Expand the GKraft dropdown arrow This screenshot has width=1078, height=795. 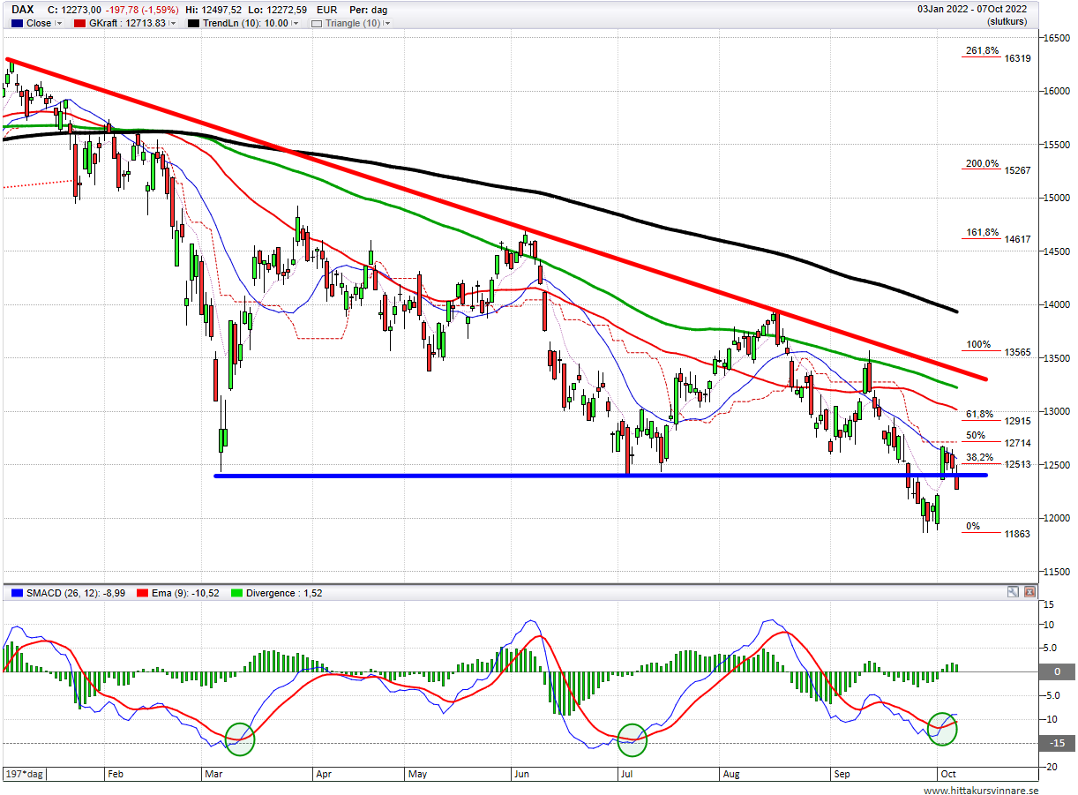(x=172, y=24)
